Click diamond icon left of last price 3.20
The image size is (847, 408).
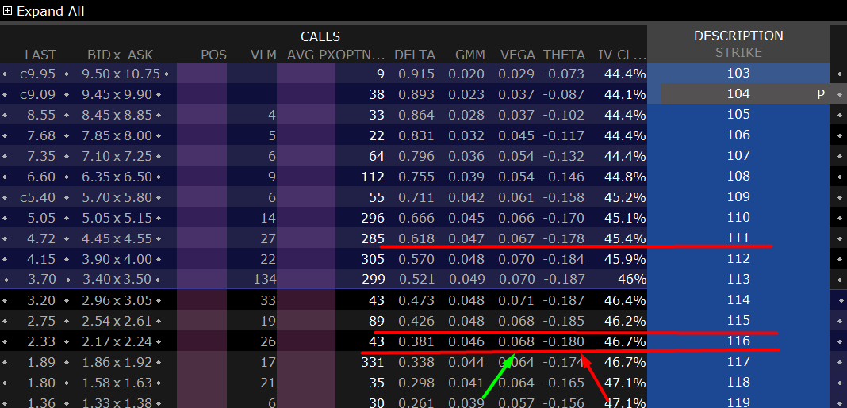tap(6, 300)
